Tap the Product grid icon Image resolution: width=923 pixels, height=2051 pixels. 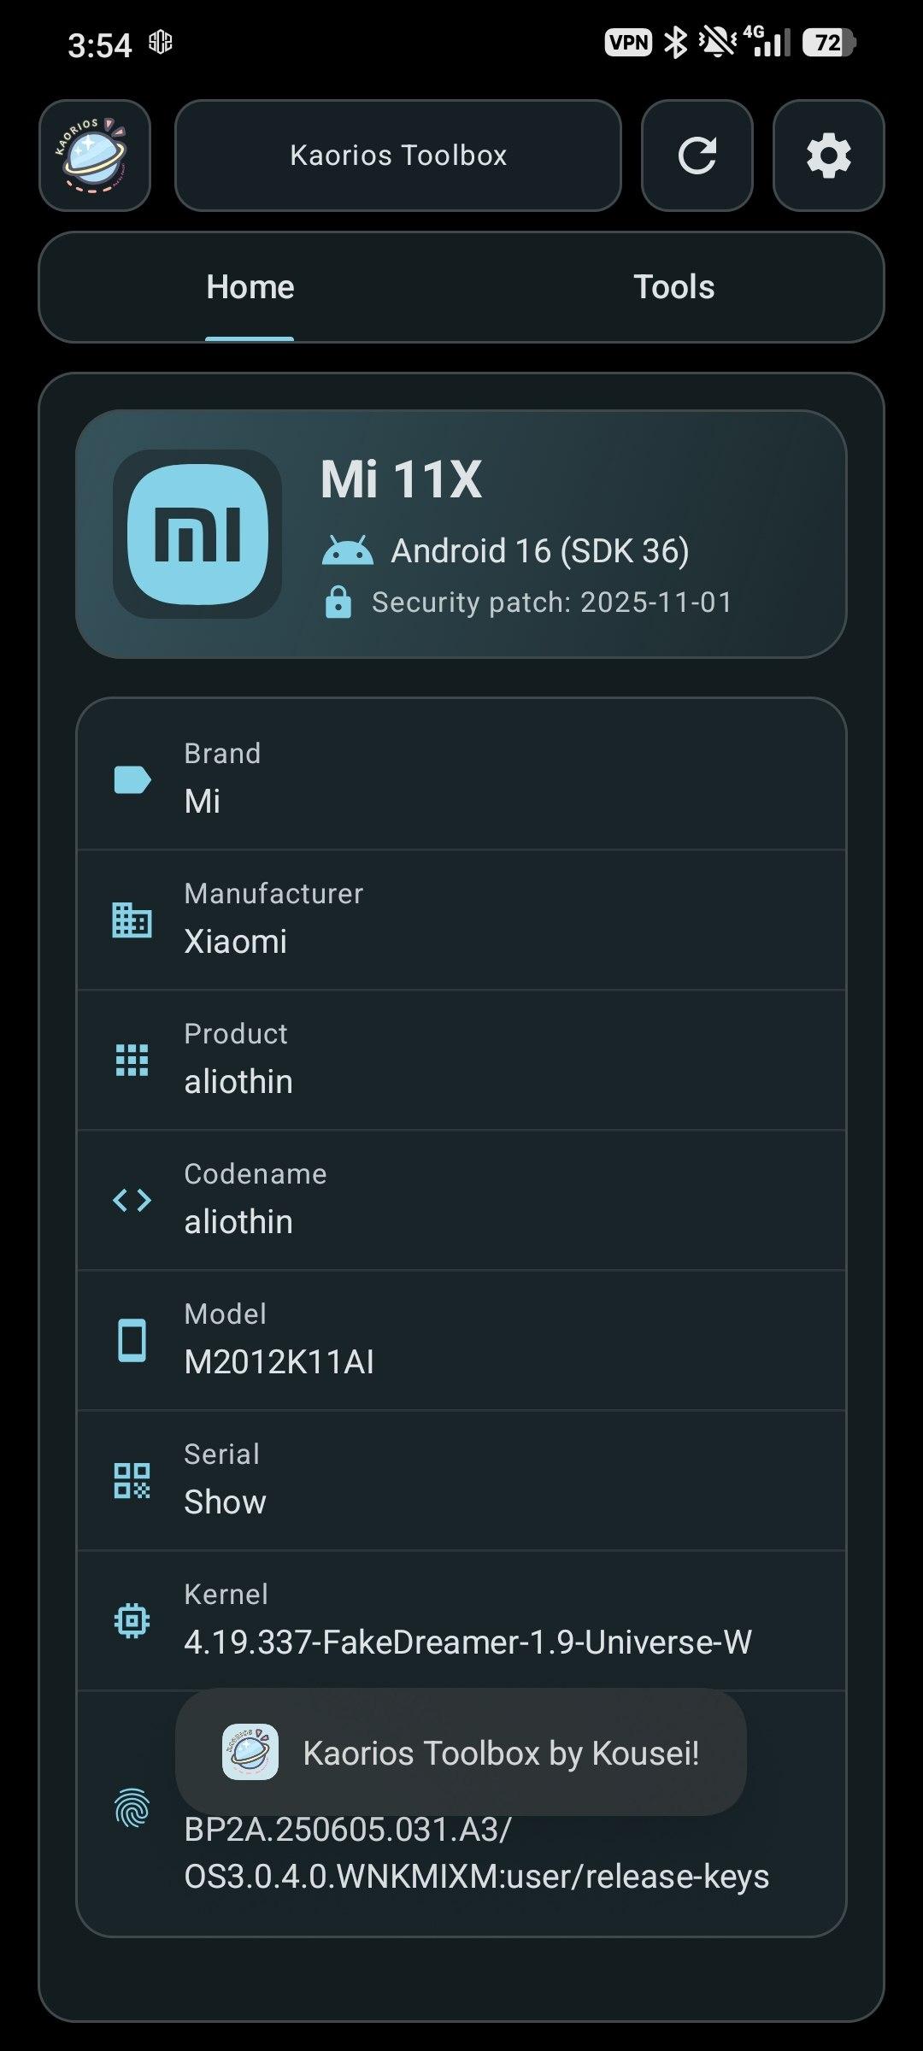132,1060
